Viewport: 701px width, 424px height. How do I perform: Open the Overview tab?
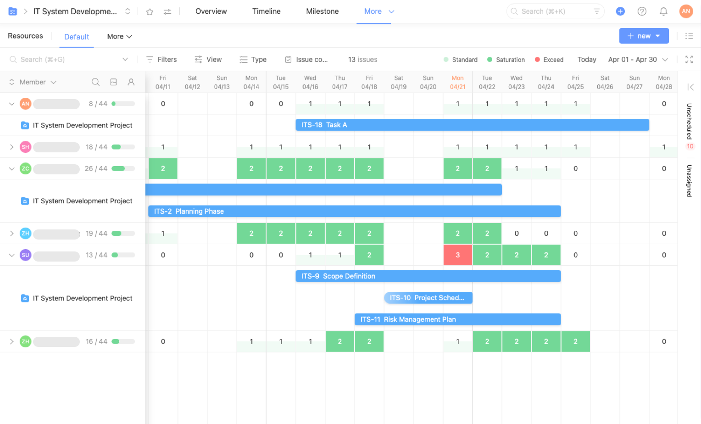(211, 11)
